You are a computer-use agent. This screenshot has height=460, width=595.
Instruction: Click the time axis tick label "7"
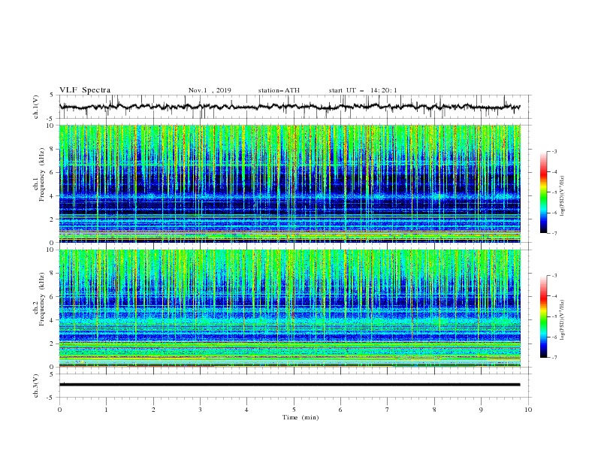coord(388,410)
